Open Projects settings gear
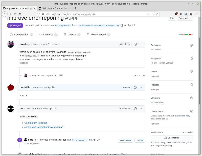The image size is (202, 156). 192,84
